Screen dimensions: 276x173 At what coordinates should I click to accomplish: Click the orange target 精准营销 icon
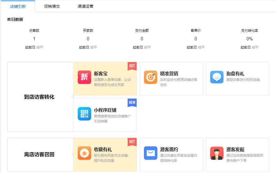151,77
